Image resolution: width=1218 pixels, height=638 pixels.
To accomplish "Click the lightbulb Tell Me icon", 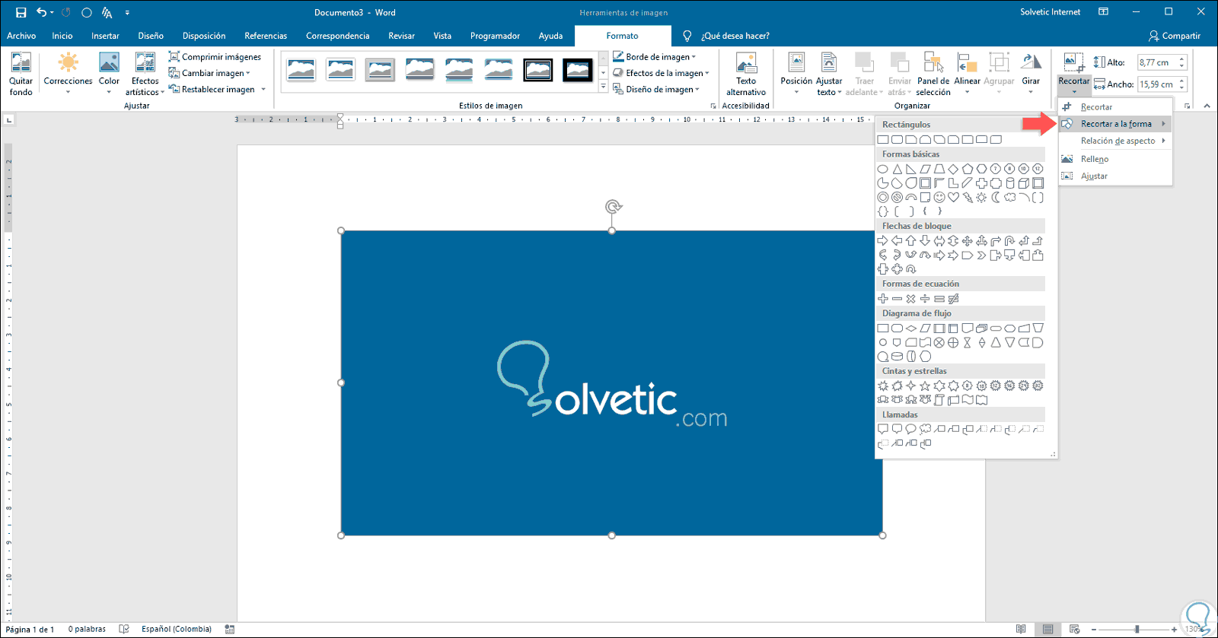I will point(687,36).
